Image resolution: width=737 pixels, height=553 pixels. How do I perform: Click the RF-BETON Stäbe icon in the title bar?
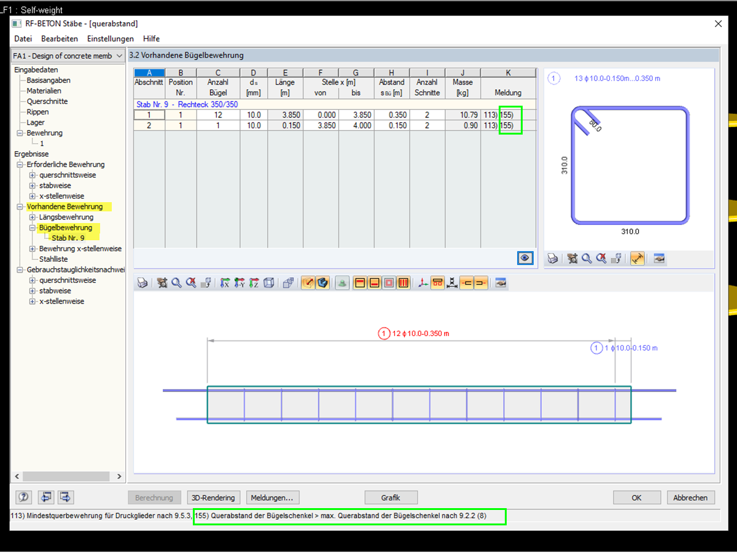(17, 24)
